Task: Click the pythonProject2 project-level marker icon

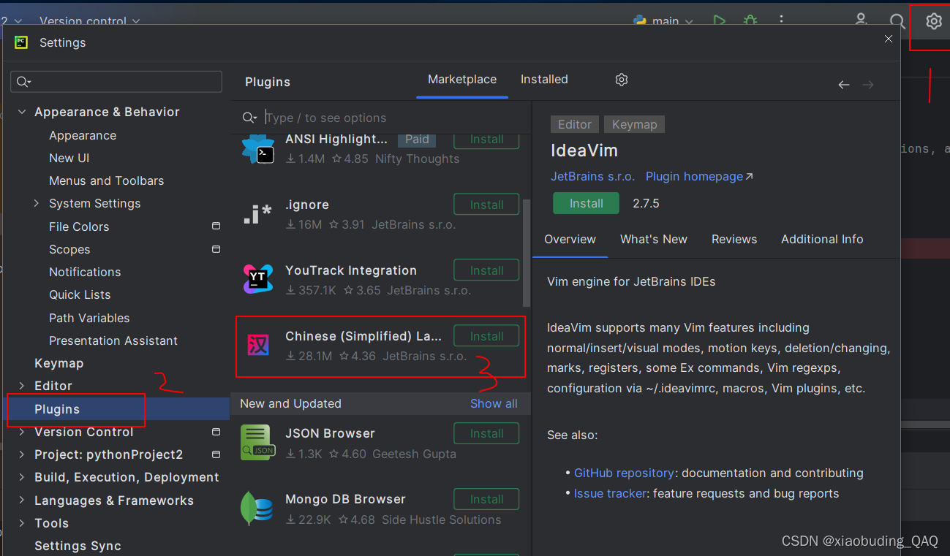Action: tap(216, 454)
